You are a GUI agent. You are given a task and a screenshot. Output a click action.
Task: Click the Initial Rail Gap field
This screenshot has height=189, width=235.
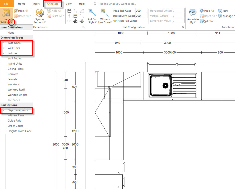(x=141, y=11)
